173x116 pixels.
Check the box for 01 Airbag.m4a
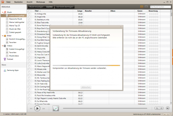(x=29, y=13)
